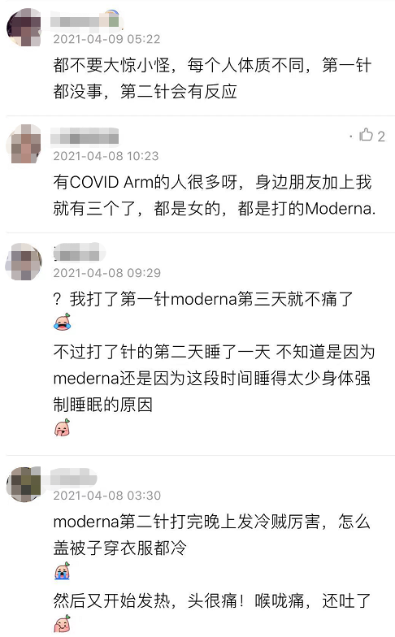Open the fourth commenter's avatar profile
The width and height of the screenshot is (395, 637).
point(24,484)
